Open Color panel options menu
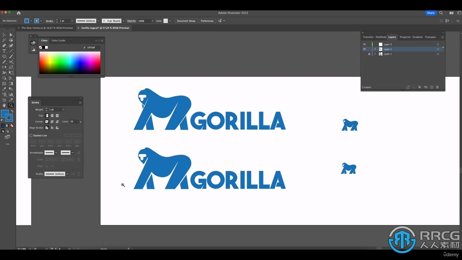Screen dimensions: 462x260 click(x=102, y=41)
